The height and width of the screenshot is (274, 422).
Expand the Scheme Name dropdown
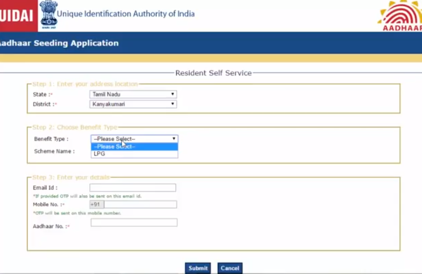(x=134, y=151)
